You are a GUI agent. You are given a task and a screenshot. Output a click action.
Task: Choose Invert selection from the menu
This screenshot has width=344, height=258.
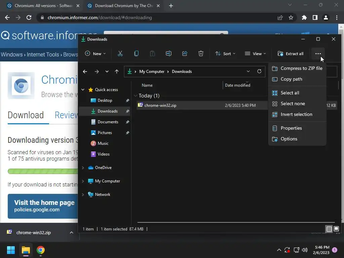click(297, 114)
